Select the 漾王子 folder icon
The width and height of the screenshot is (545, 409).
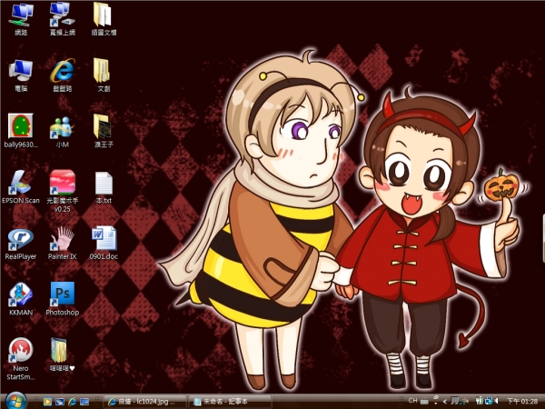104,131
